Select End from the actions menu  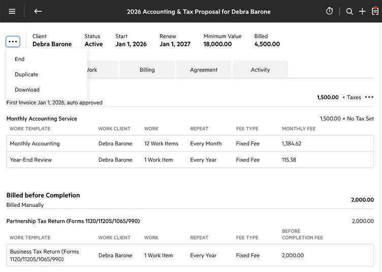coord(20,59)
